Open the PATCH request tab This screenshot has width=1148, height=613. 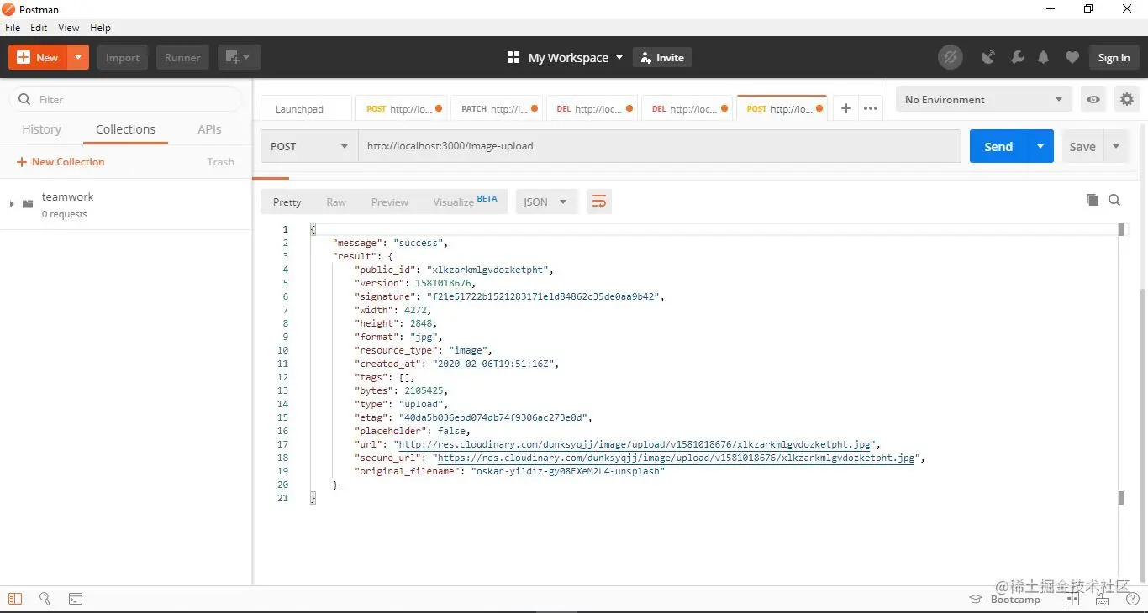[x=498, y=109]
